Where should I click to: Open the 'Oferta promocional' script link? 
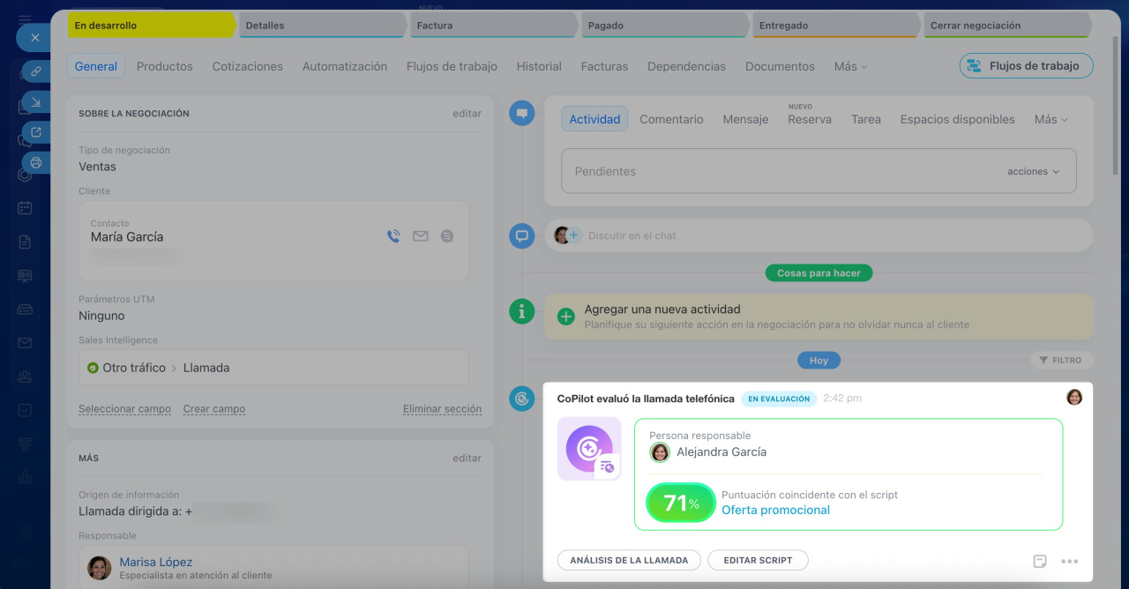[775, 510]
